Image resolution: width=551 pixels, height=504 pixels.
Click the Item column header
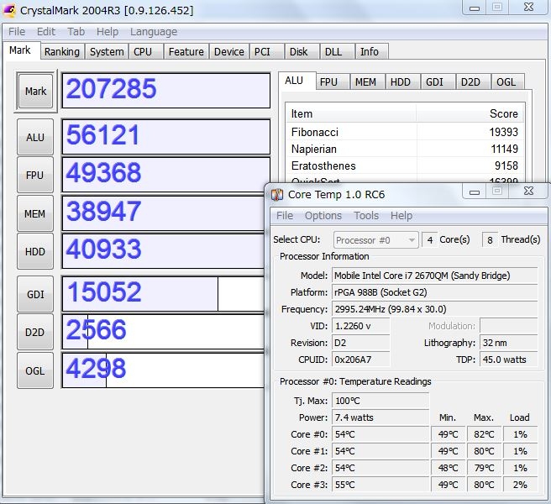coord(351,114)
